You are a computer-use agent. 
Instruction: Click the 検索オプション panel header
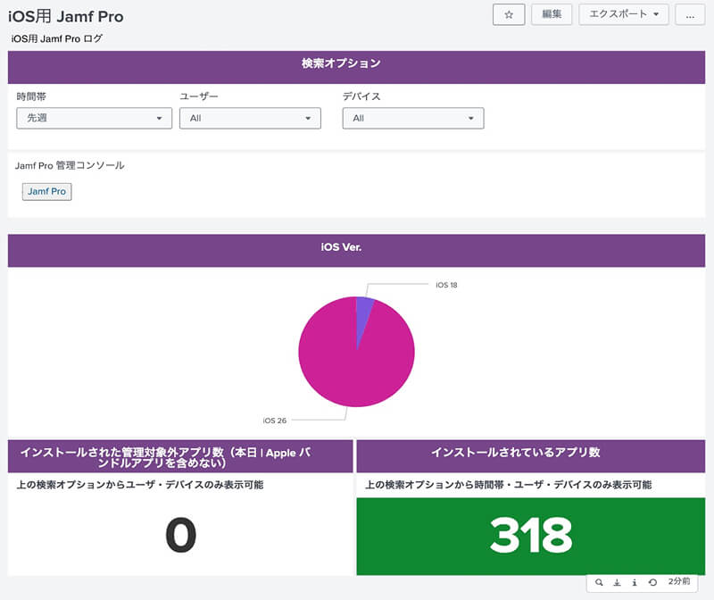[x=356, y=67]
